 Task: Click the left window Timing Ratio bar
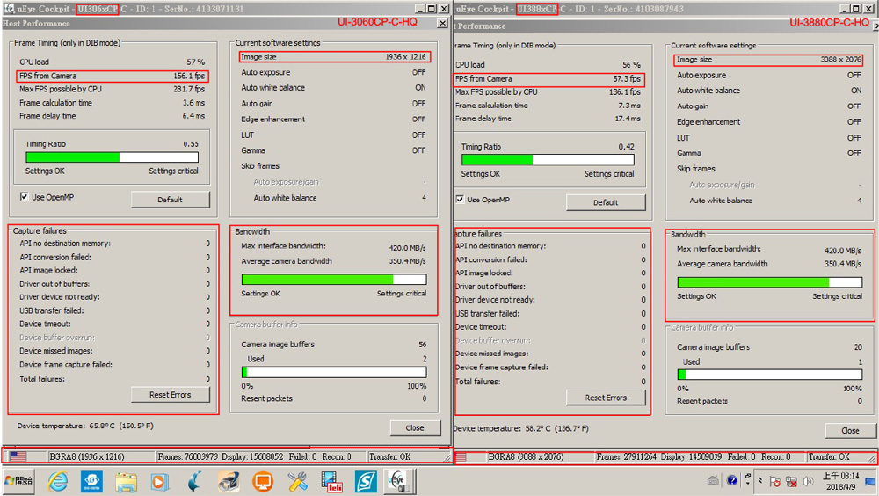[x=111, y=157]
